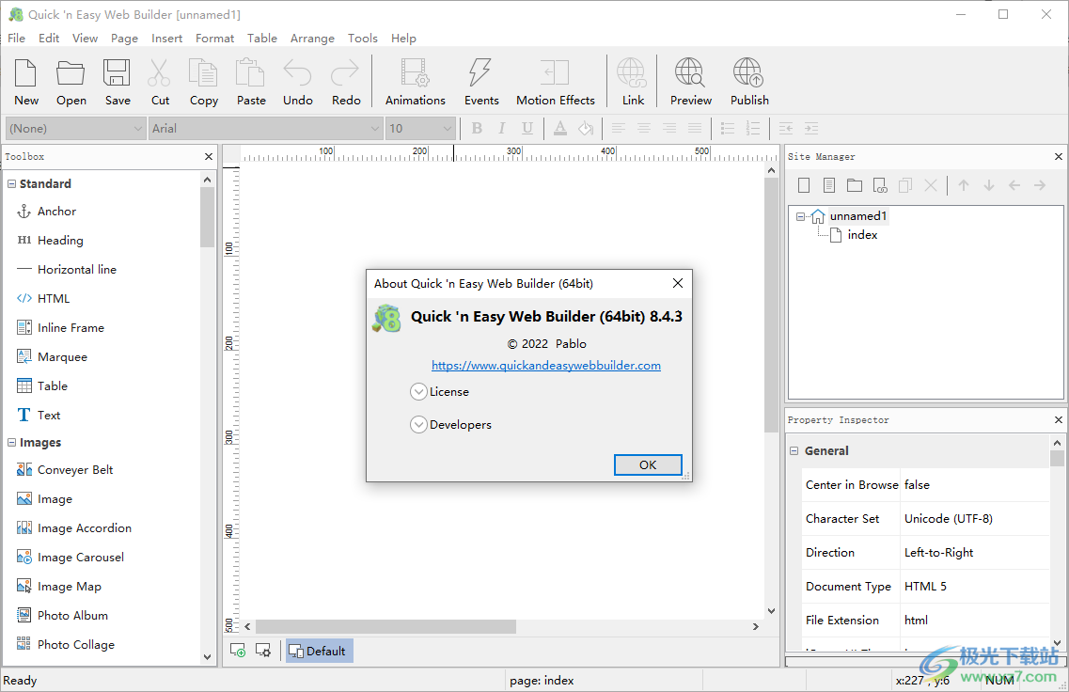The height and width of the screenshot is (692, 1069).
Task: Expand the Developers section
Action: [418, 424]
